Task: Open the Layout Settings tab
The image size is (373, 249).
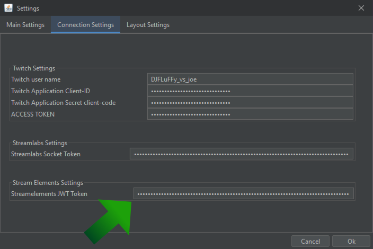Action: tap(148, 25)
